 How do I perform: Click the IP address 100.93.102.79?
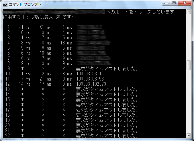(91, 84)
